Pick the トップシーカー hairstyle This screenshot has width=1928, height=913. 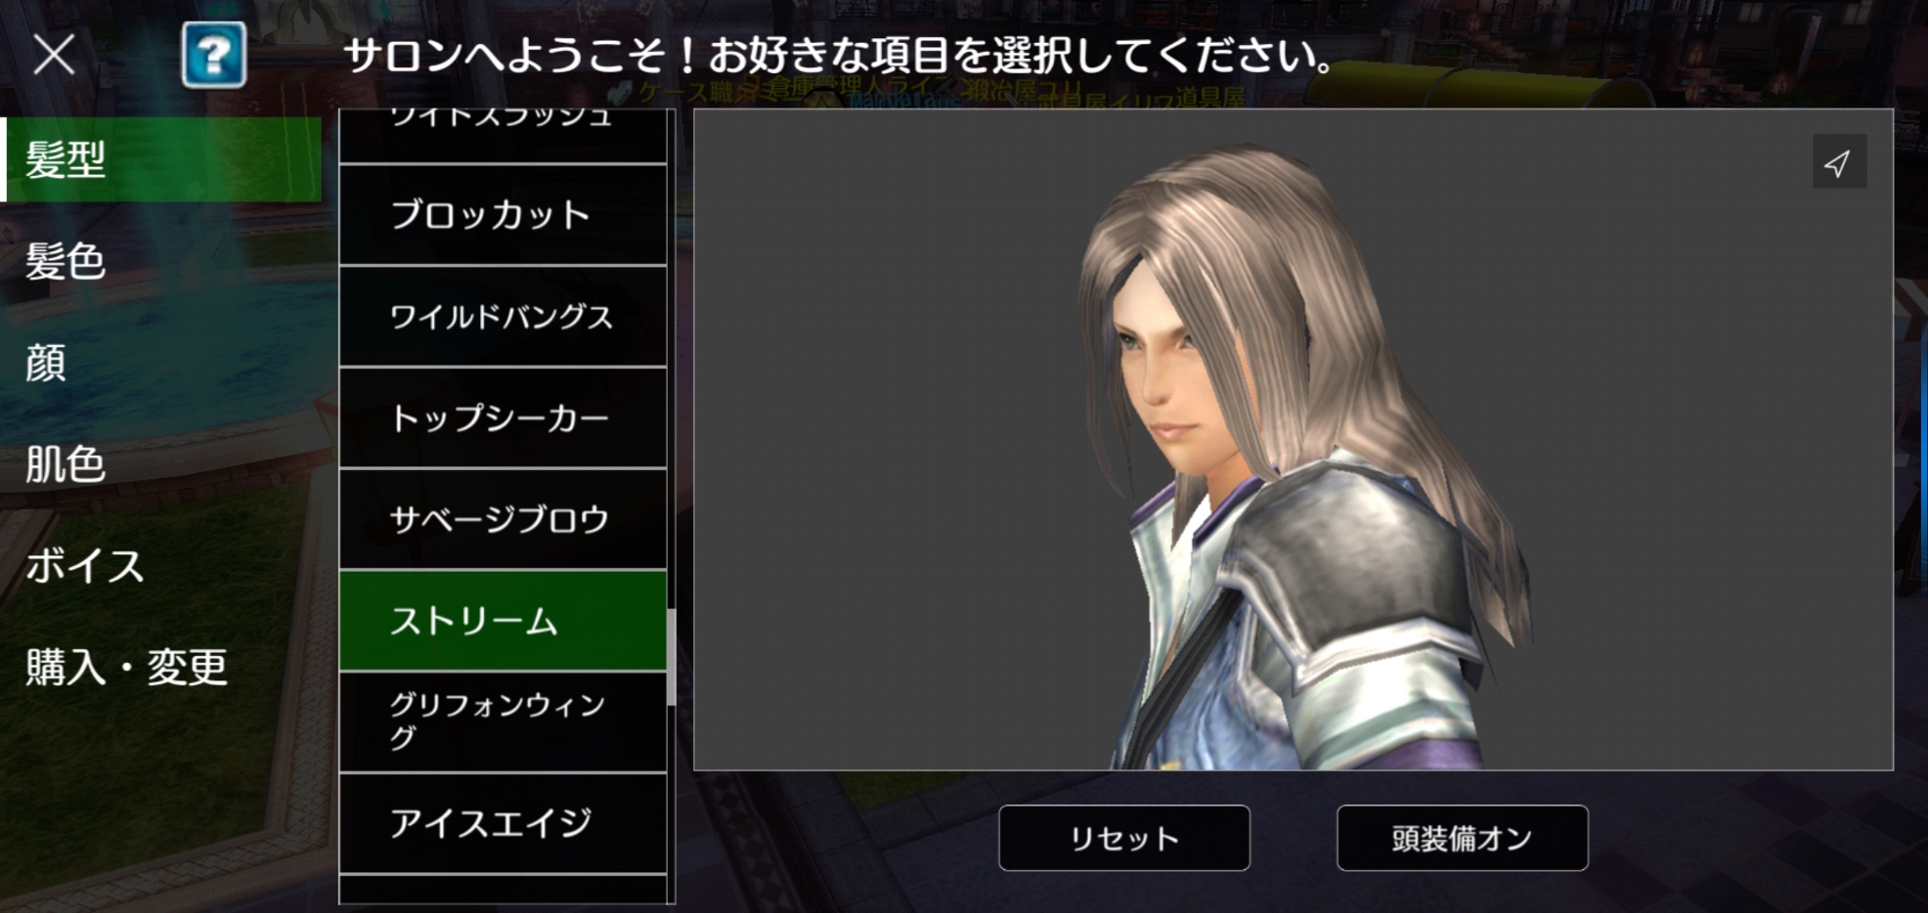point(503,418)
